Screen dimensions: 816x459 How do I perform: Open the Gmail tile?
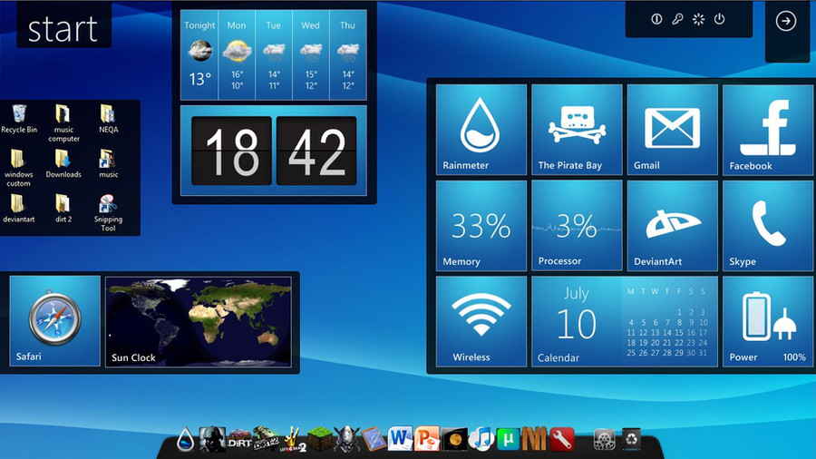(673, 129)
